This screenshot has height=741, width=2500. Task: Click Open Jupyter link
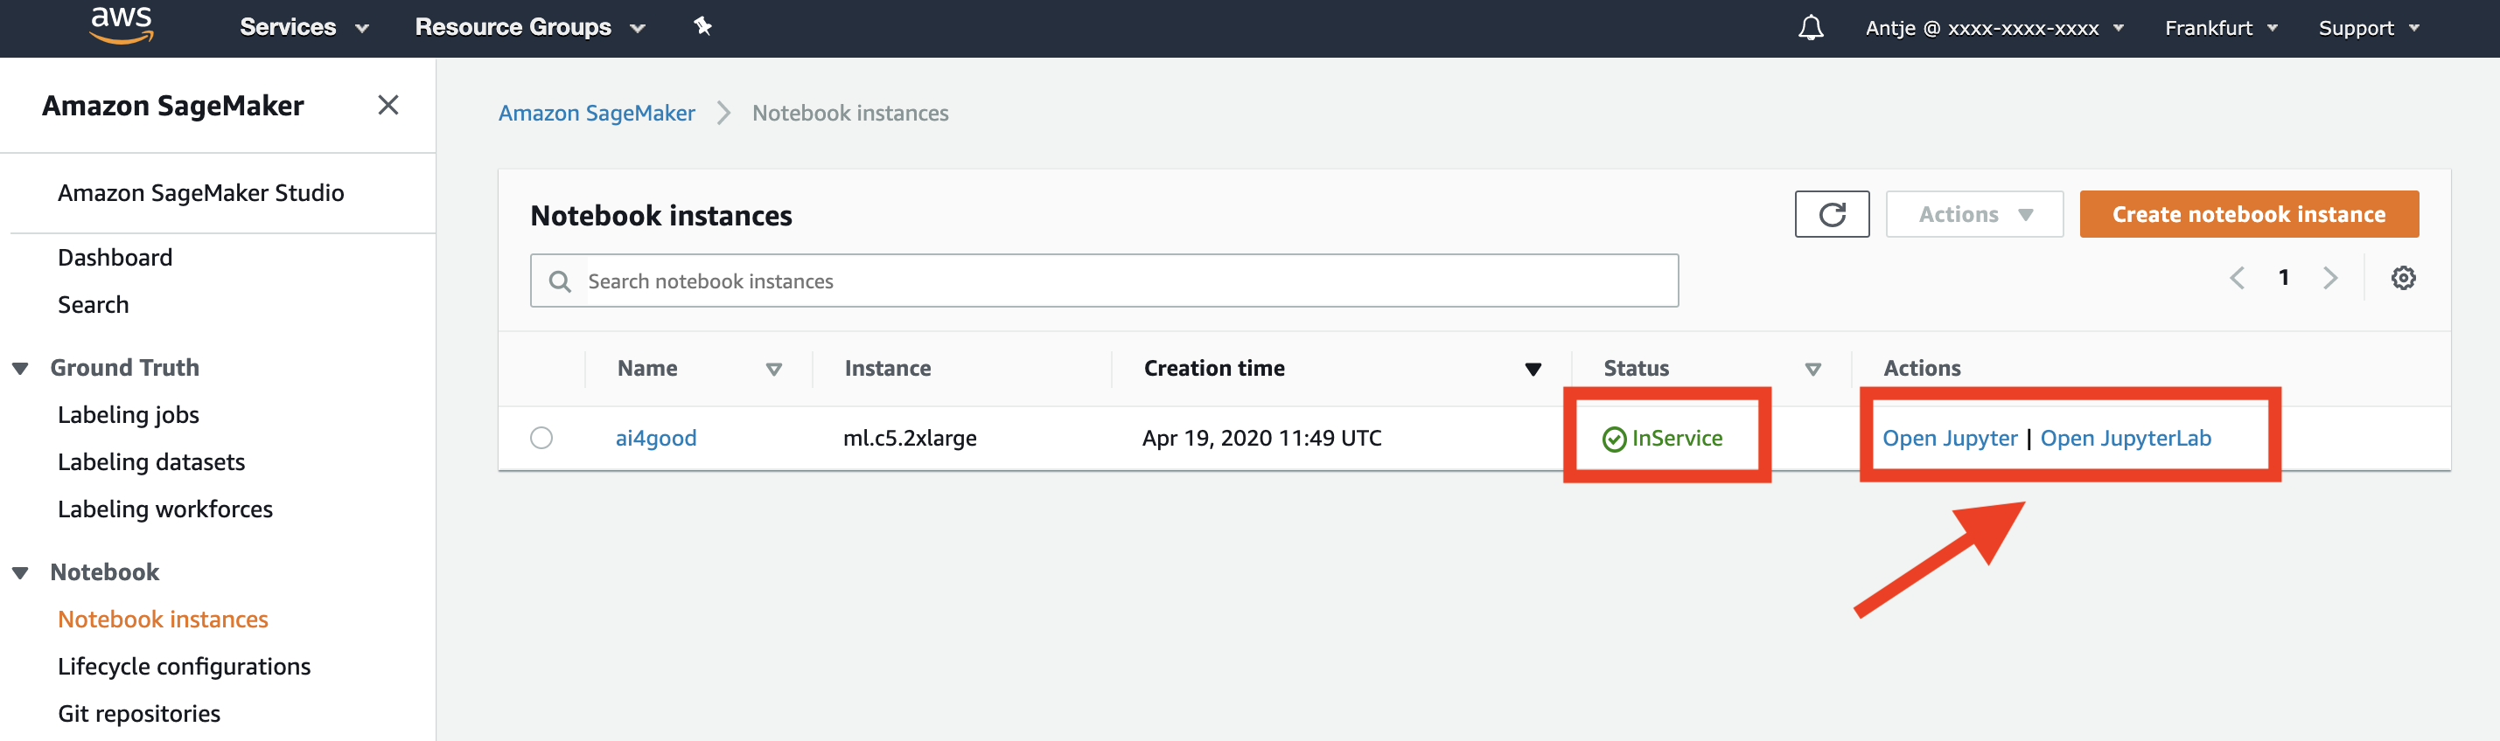click(1950, 439)
